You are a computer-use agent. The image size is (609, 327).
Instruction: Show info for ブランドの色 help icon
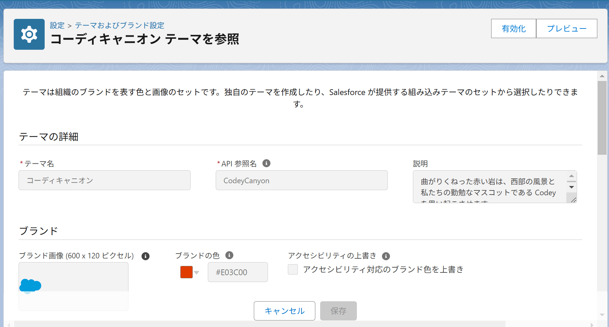pyautogui.click(x=229, y=255)
